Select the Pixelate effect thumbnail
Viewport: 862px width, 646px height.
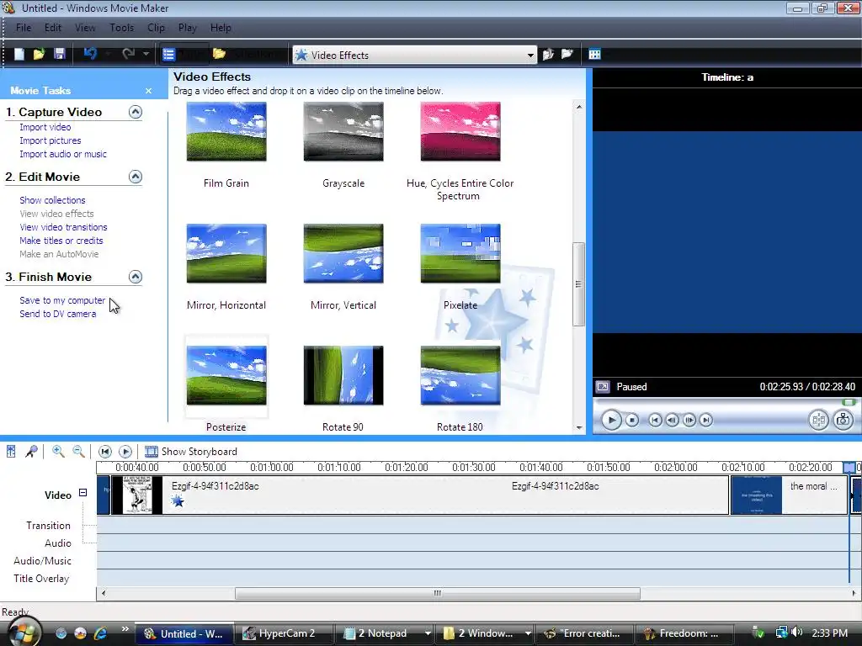tap(460, 254)
